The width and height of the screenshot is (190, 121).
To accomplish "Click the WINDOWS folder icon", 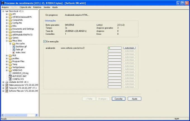I will pos(10,70).
